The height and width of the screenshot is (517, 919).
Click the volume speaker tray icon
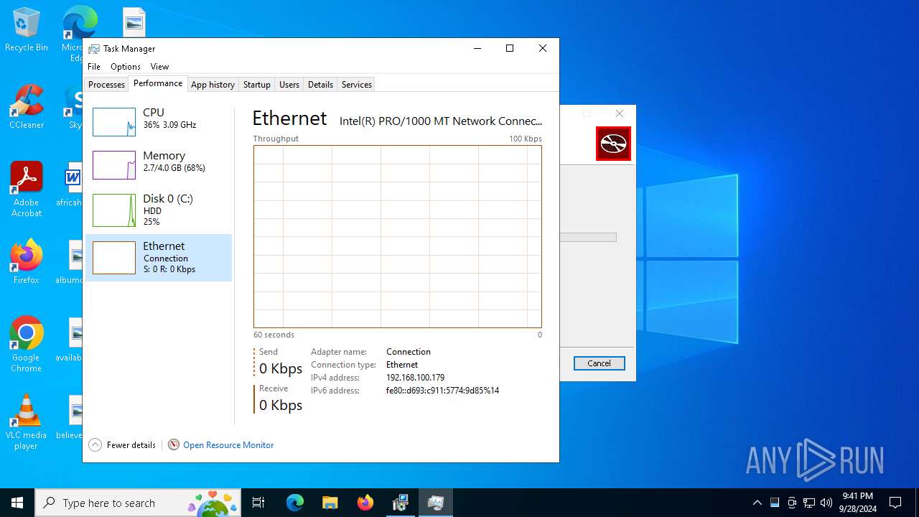[826, 503]
